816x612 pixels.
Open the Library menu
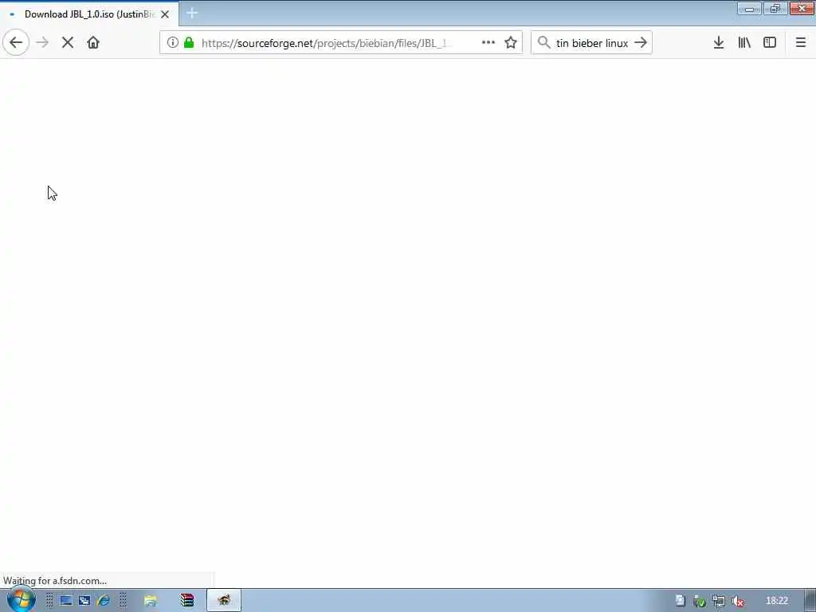click(744, 43)
